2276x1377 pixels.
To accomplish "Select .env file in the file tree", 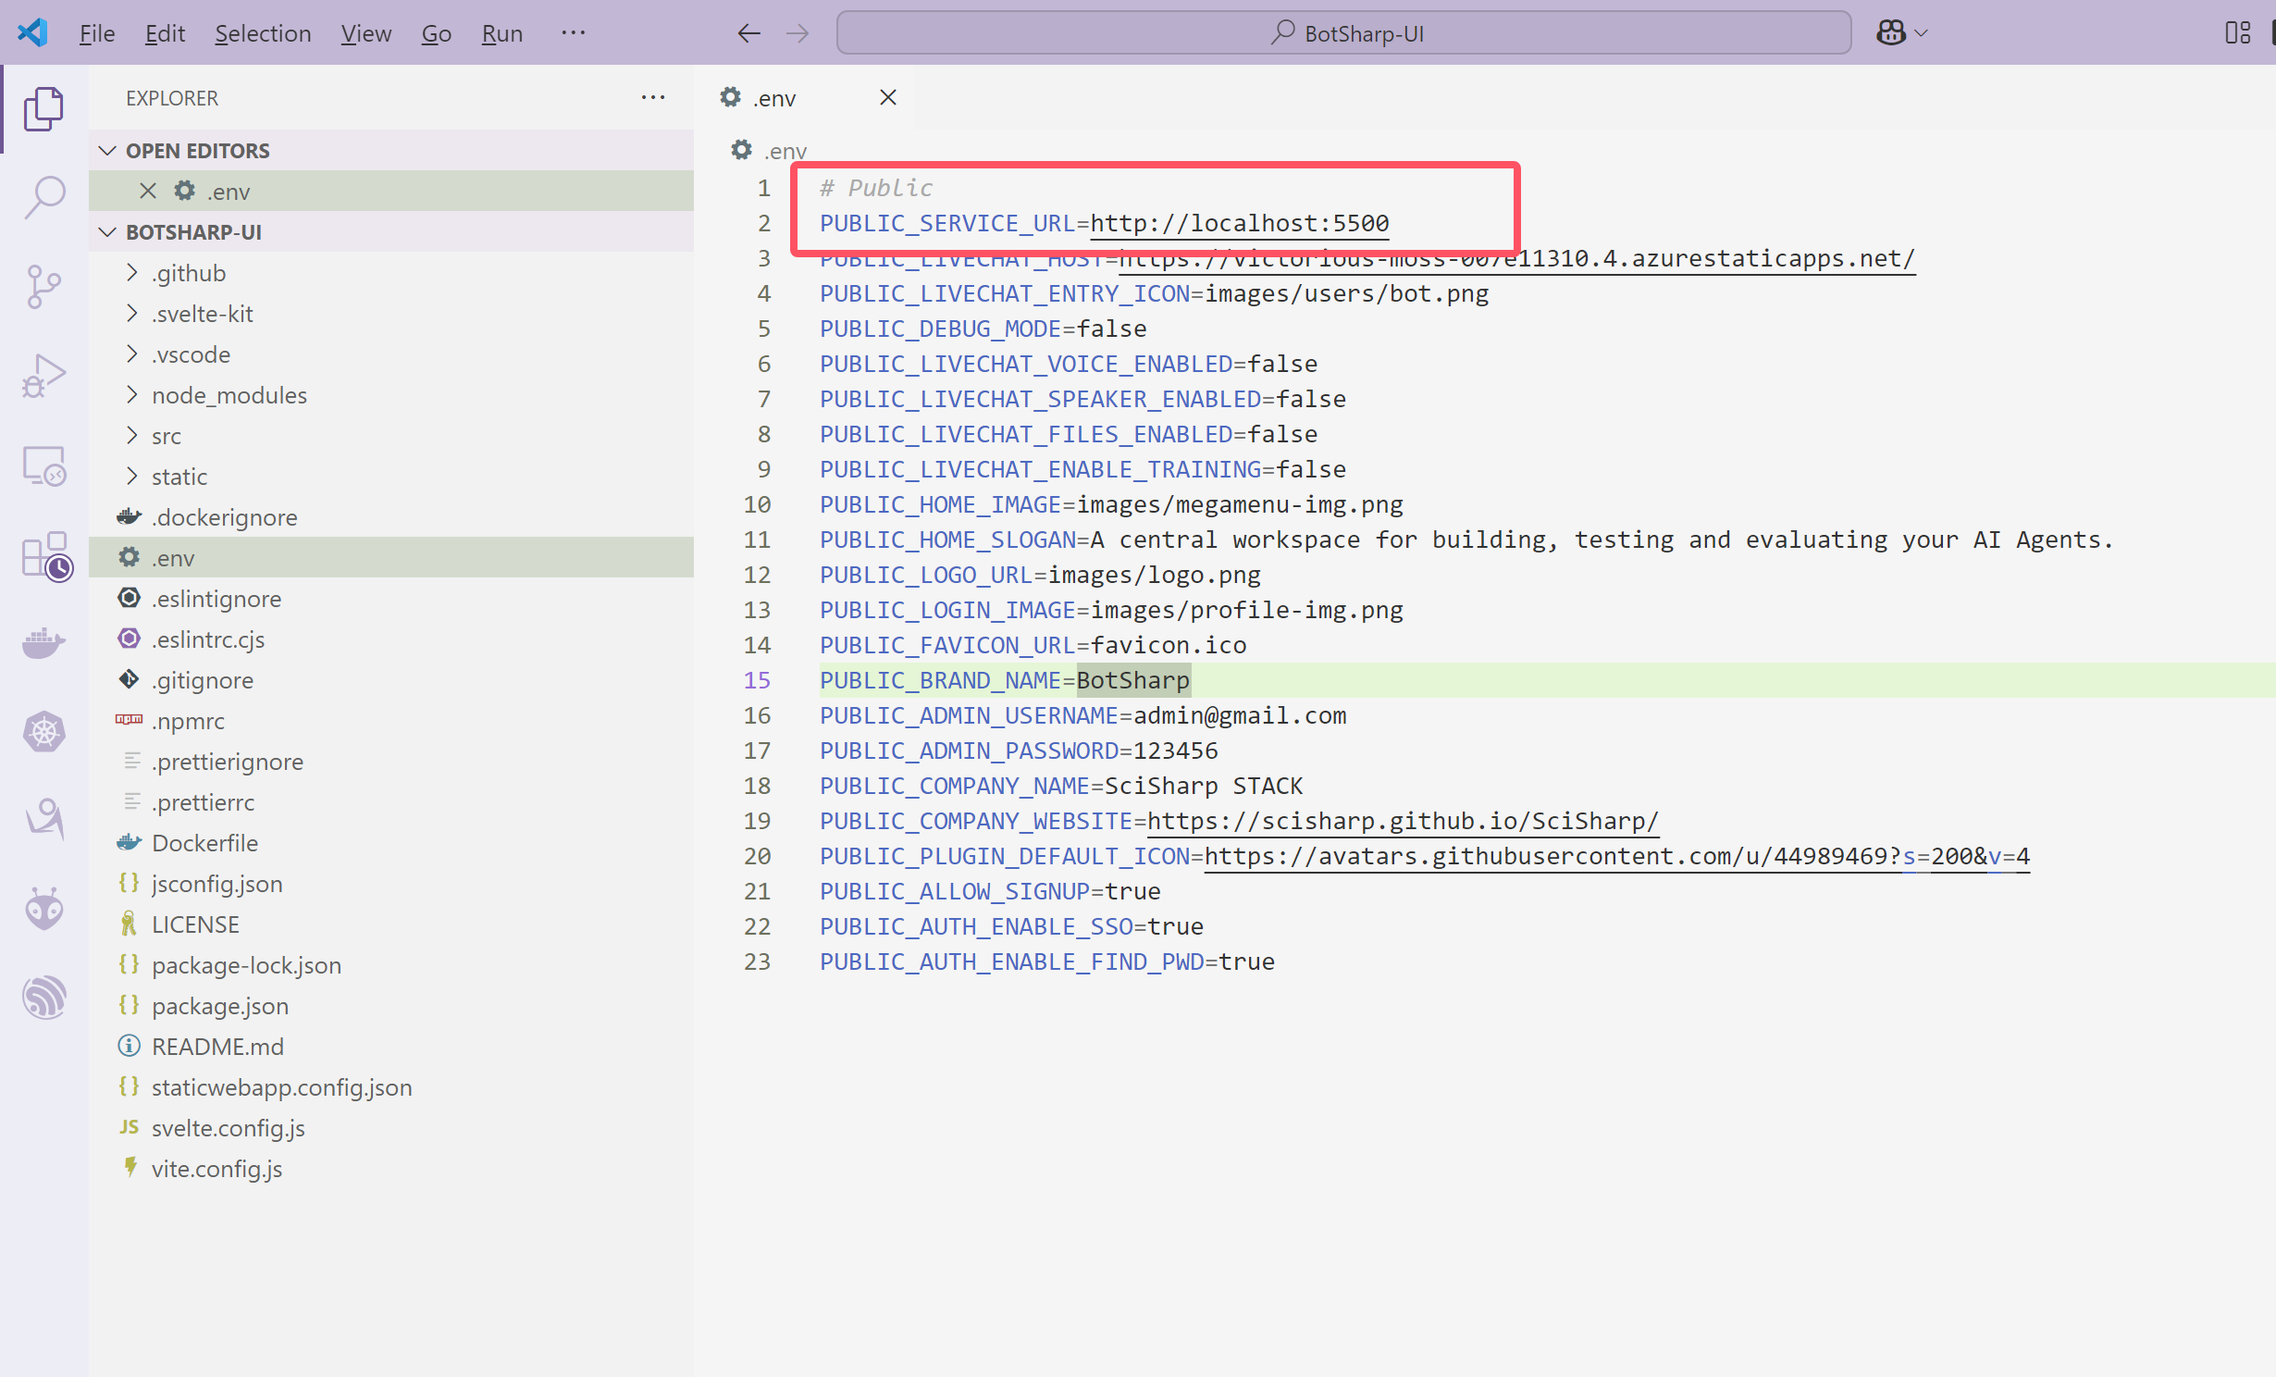I will pos(390,557).
